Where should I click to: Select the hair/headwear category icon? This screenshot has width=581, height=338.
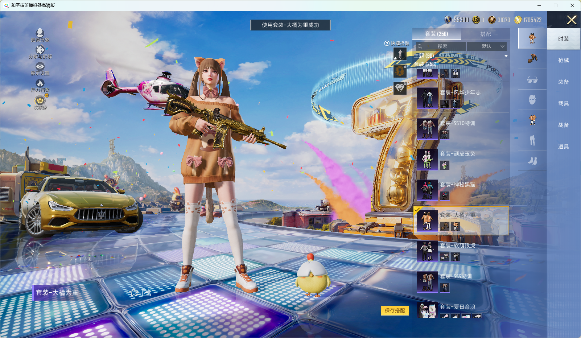coord(532,58)
